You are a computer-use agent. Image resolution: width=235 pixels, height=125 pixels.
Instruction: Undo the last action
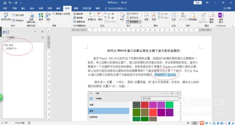click(x=10, y=3)
